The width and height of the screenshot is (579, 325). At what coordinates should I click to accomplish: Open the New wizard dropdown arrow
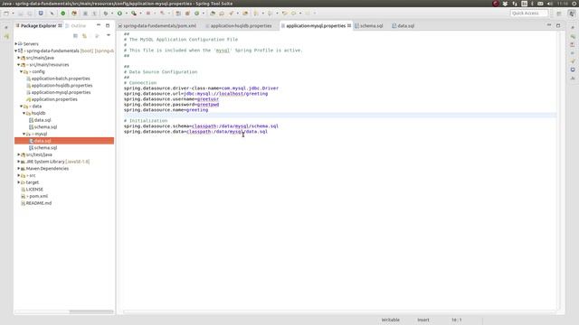click(13, 14)
